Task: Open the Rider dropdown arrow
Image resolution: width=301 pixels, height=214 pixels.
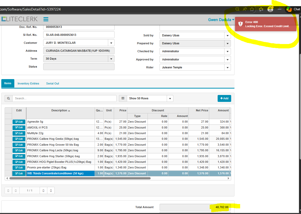Action: [x=227, y=67]
